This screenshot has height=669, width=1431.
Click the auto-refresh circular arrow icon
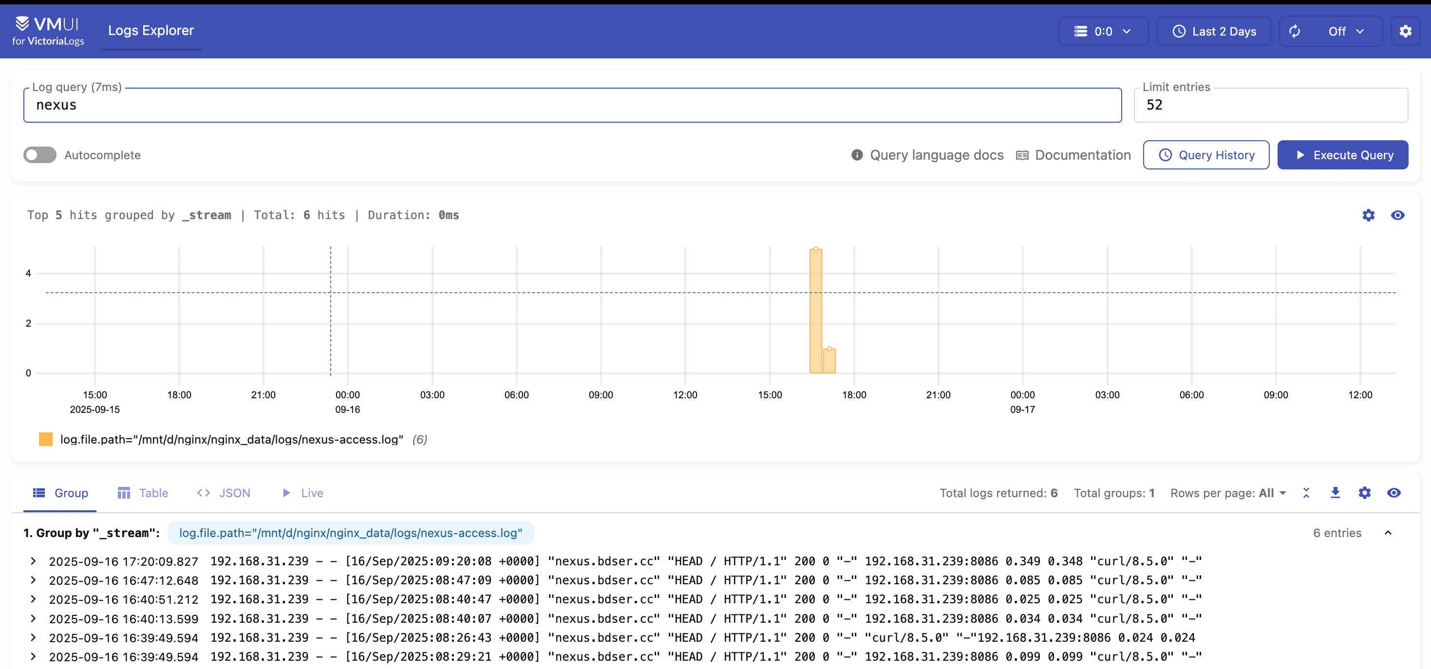1294,31
